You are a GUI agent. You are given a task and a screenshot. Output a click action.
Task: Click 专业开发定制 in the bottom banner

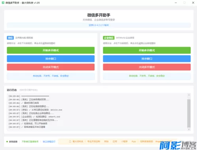94,141
